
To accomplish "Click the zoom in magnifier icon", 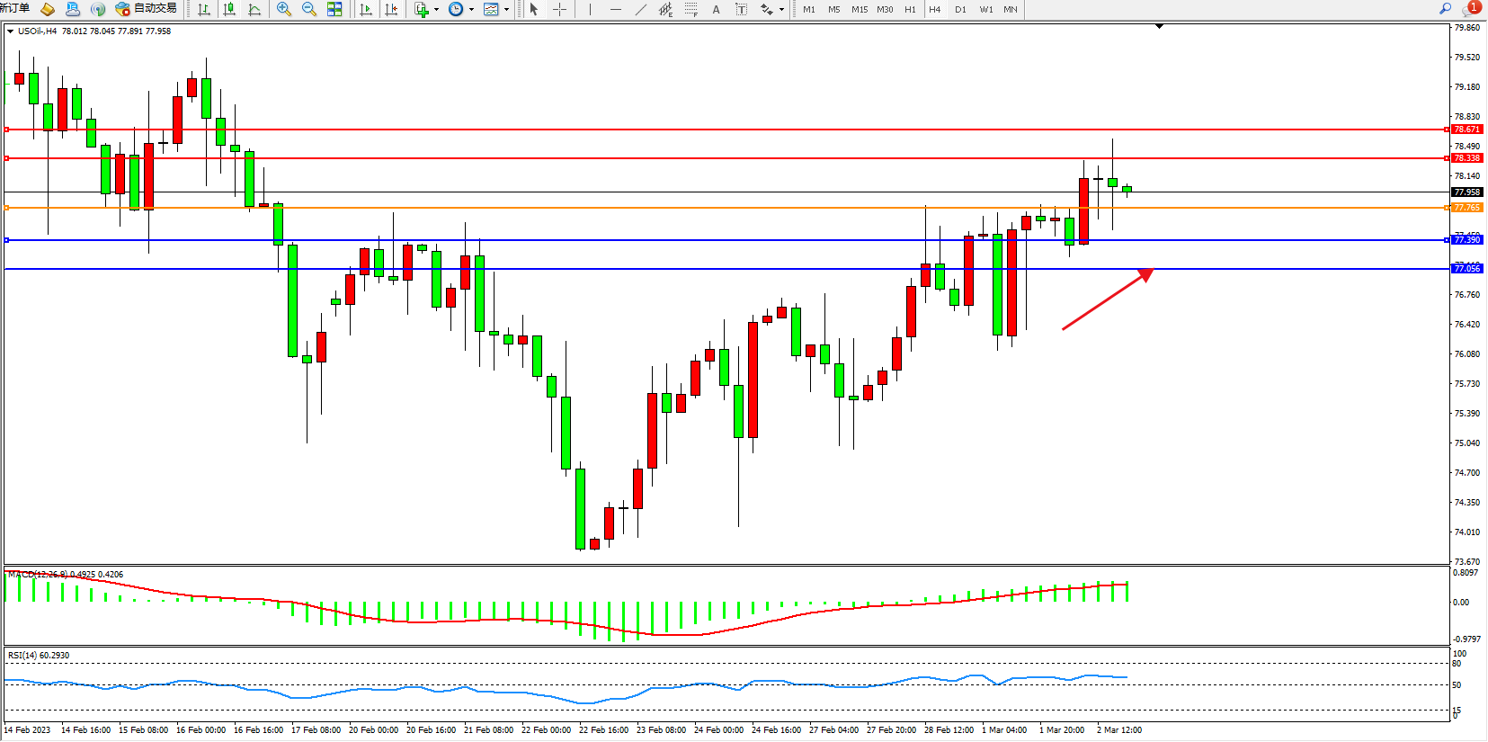I will [x=284, y=9].
